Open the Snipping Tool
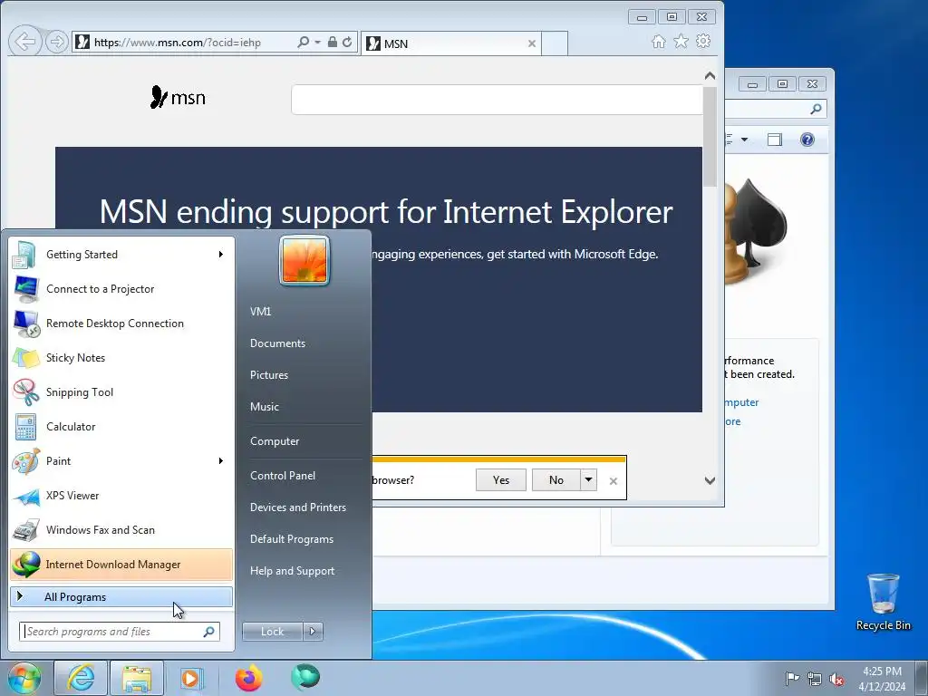The width and height of the screenshot is (928, 696). 121,391
